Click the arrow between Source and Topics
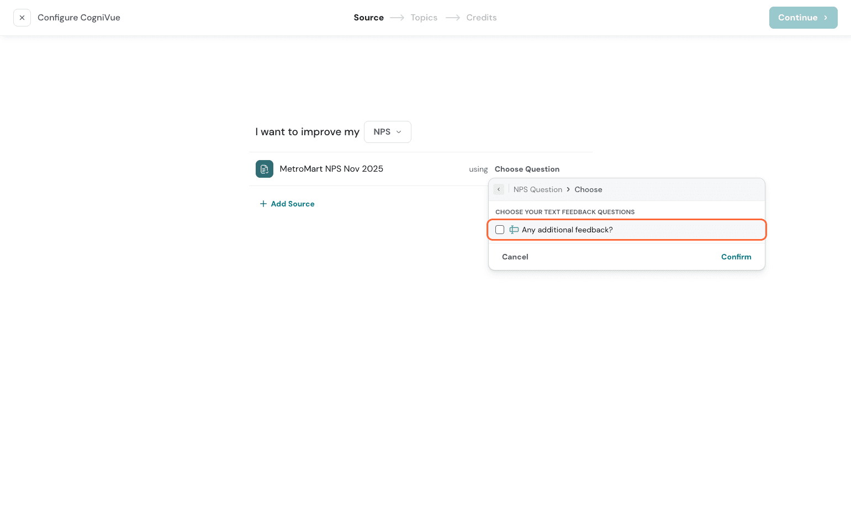This screenshot has width=851, height=531. click(x=397, y=18)
